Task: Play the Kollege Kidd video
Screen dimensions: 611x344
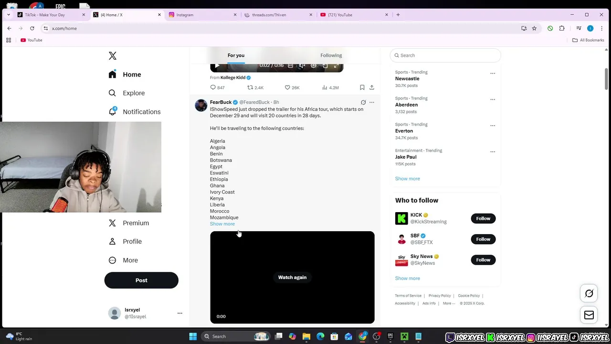Action: click(217, 65)
